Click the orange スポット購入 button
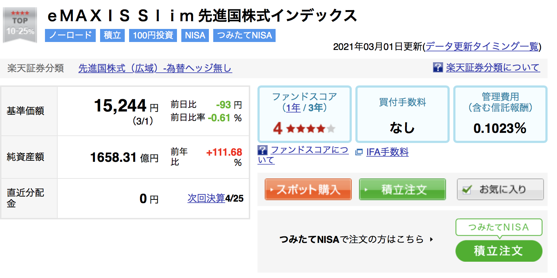Image resolution: width=557 pixels, height=278 pixels. click(x=308, y=189)
